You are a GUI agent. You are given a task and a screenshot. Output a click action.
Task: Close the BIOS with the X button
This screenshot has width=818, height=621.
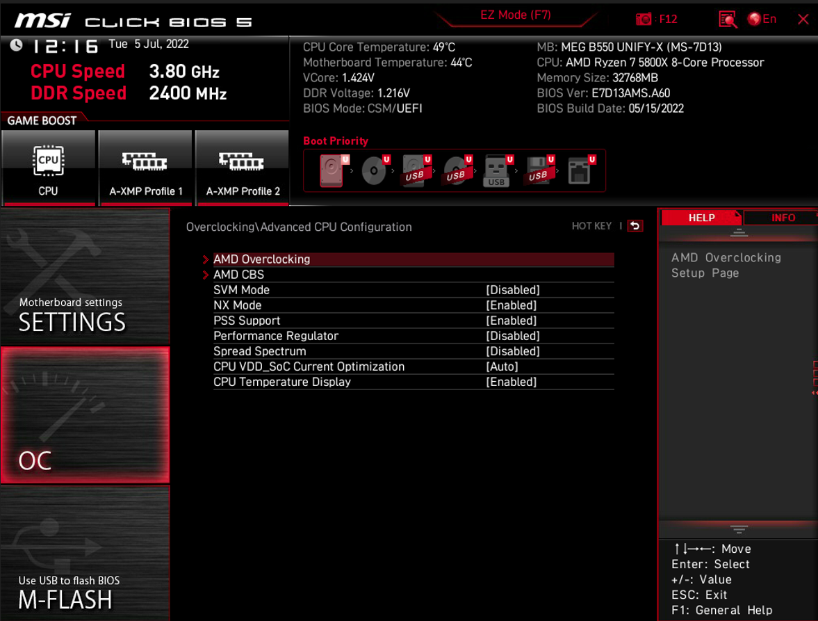click(803, 19)
